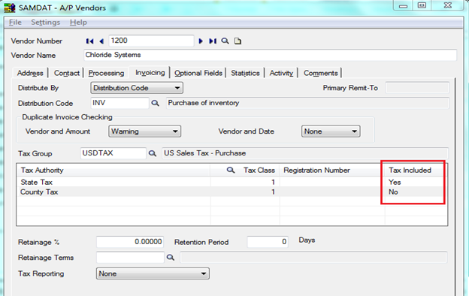Go to first vendor record arrow
Screen dimensions: 469x296
[x=89, y=41]
